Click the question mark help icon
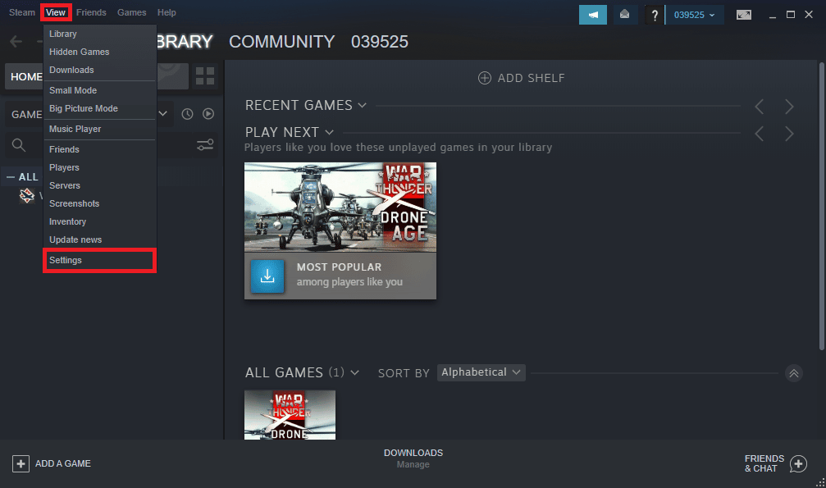 click(x=655, y=15)
